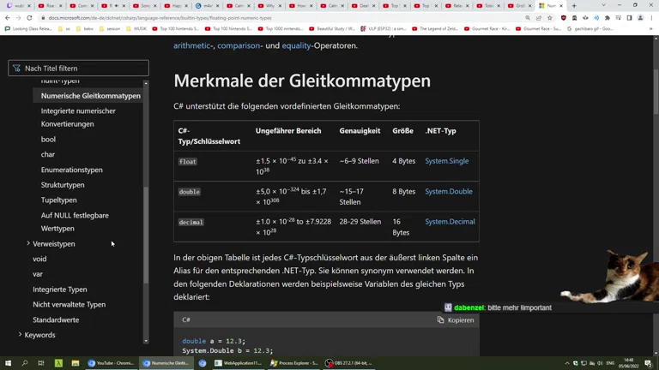Open the green lambda app on taskbar
This screenshot has height=370, width=659.
point(58,363)
